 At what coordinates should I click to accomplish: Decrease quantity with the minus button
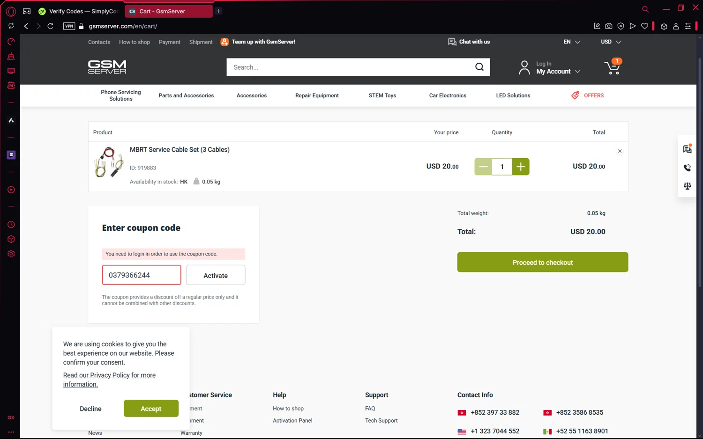(483, 167)
